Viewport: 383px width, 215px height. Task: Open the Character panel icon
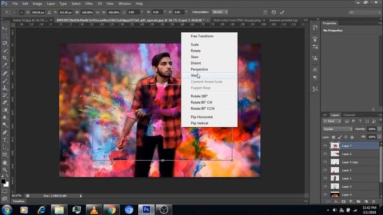pos(315,70)
